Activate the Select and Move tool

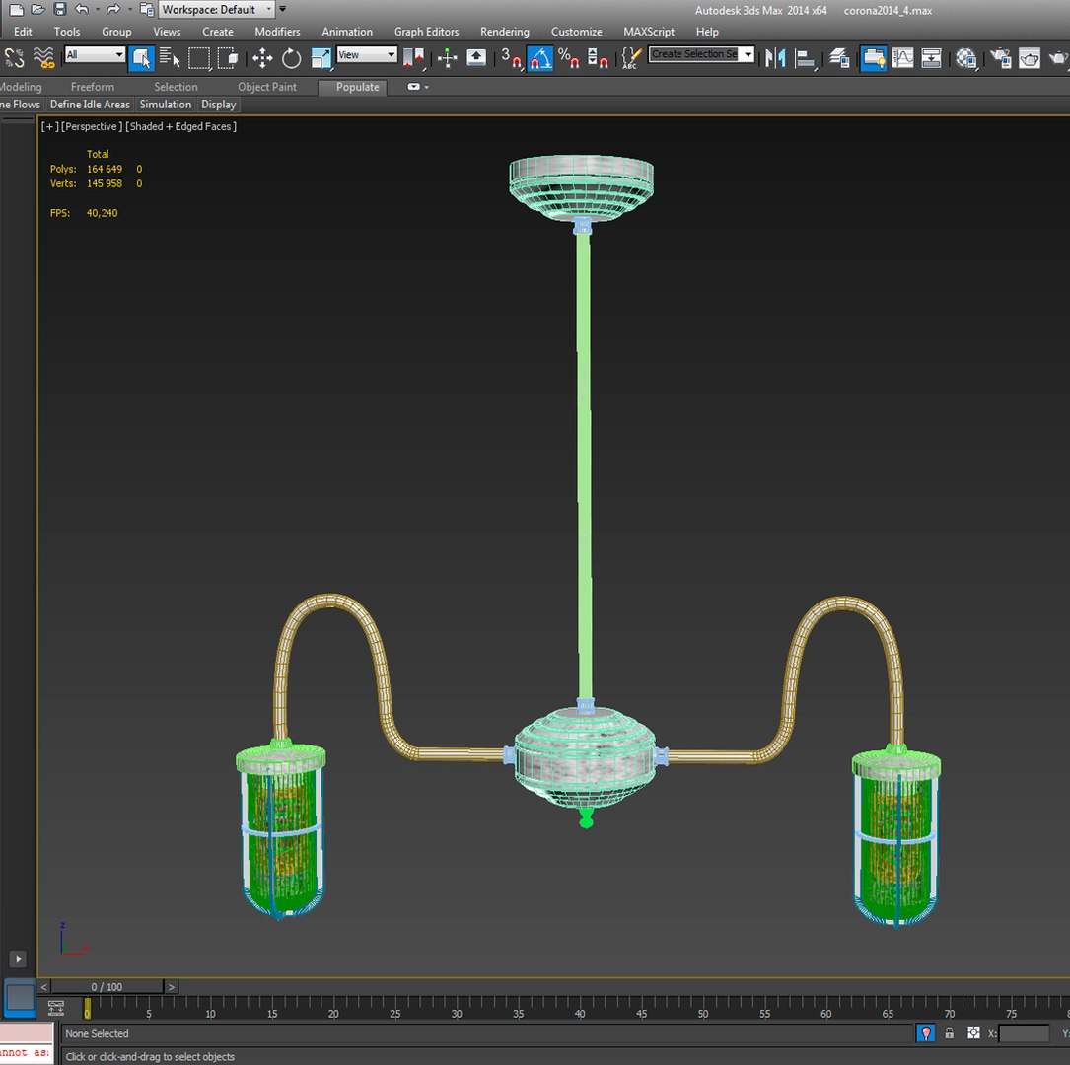[x=262, y=59]
